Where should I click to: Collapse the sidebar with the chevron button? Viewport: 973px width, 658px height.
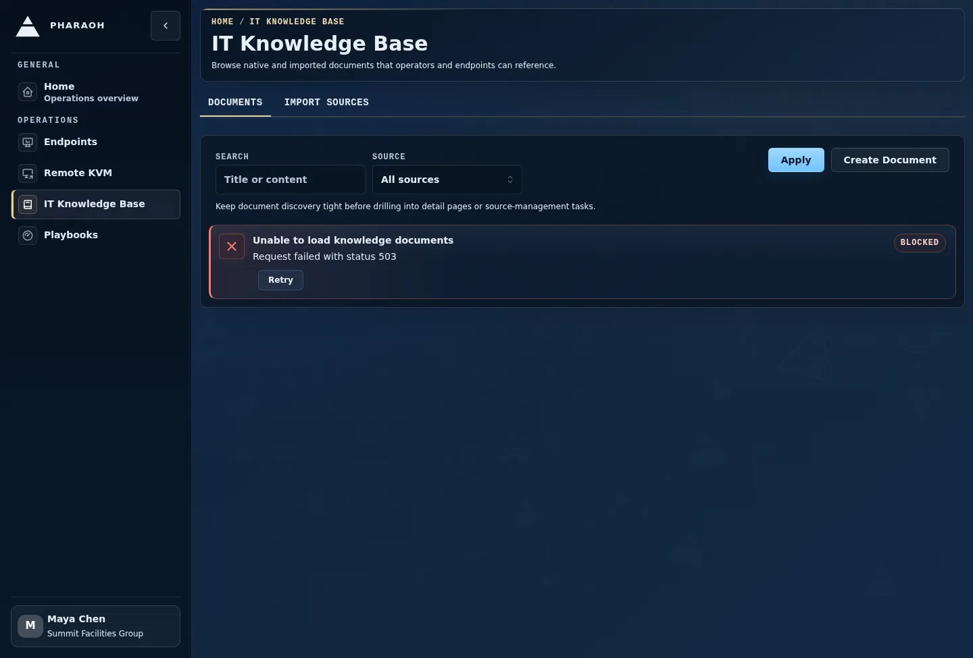coord(166,26)
